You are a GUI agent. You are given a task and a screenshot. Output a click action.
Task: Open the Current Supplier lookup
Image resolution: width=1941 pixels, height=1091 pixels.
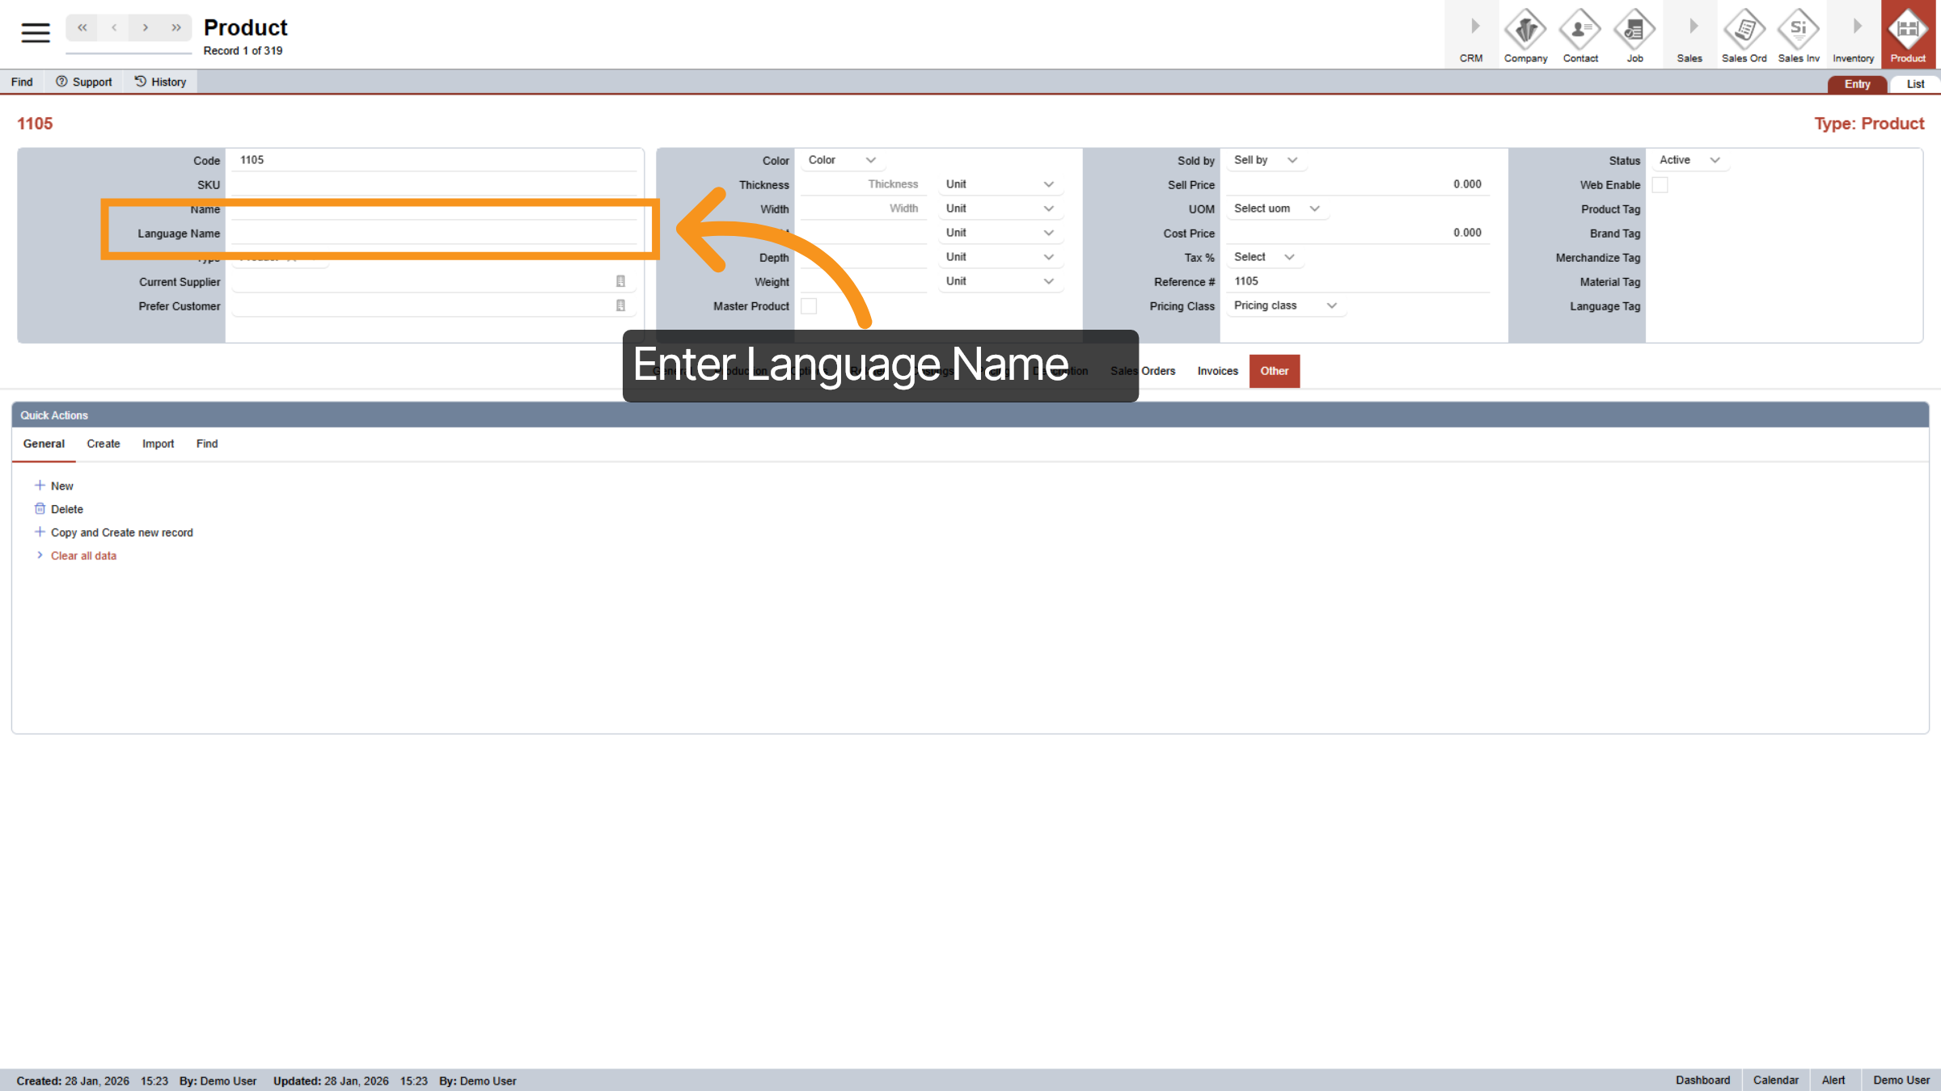pyautogui.click(x=620, y=281)
